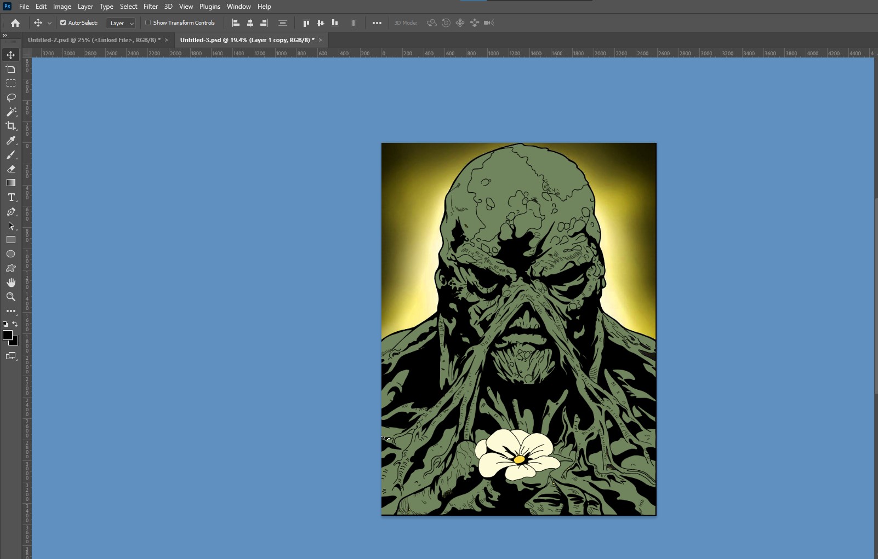Select the Custom Shape tool
The height and width of the screenshot is (559, 878).
10,268
